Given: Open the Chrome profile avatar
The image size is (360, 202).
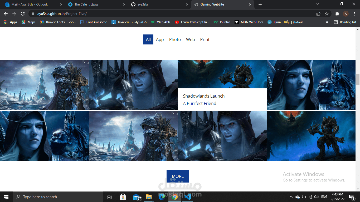Looking at the screenshot, I should click(x=346, y=14).
